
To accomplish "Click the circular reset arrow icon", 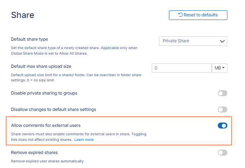I will coord(181,15).
